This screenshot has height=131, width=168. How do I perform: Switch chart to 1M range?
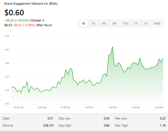104,24
